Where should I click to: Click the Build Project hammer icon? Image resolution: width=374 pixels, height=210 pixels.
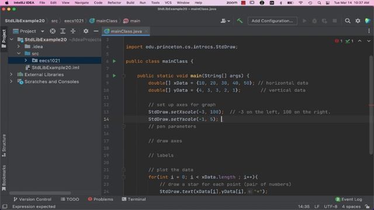click(x=240, y=21)
